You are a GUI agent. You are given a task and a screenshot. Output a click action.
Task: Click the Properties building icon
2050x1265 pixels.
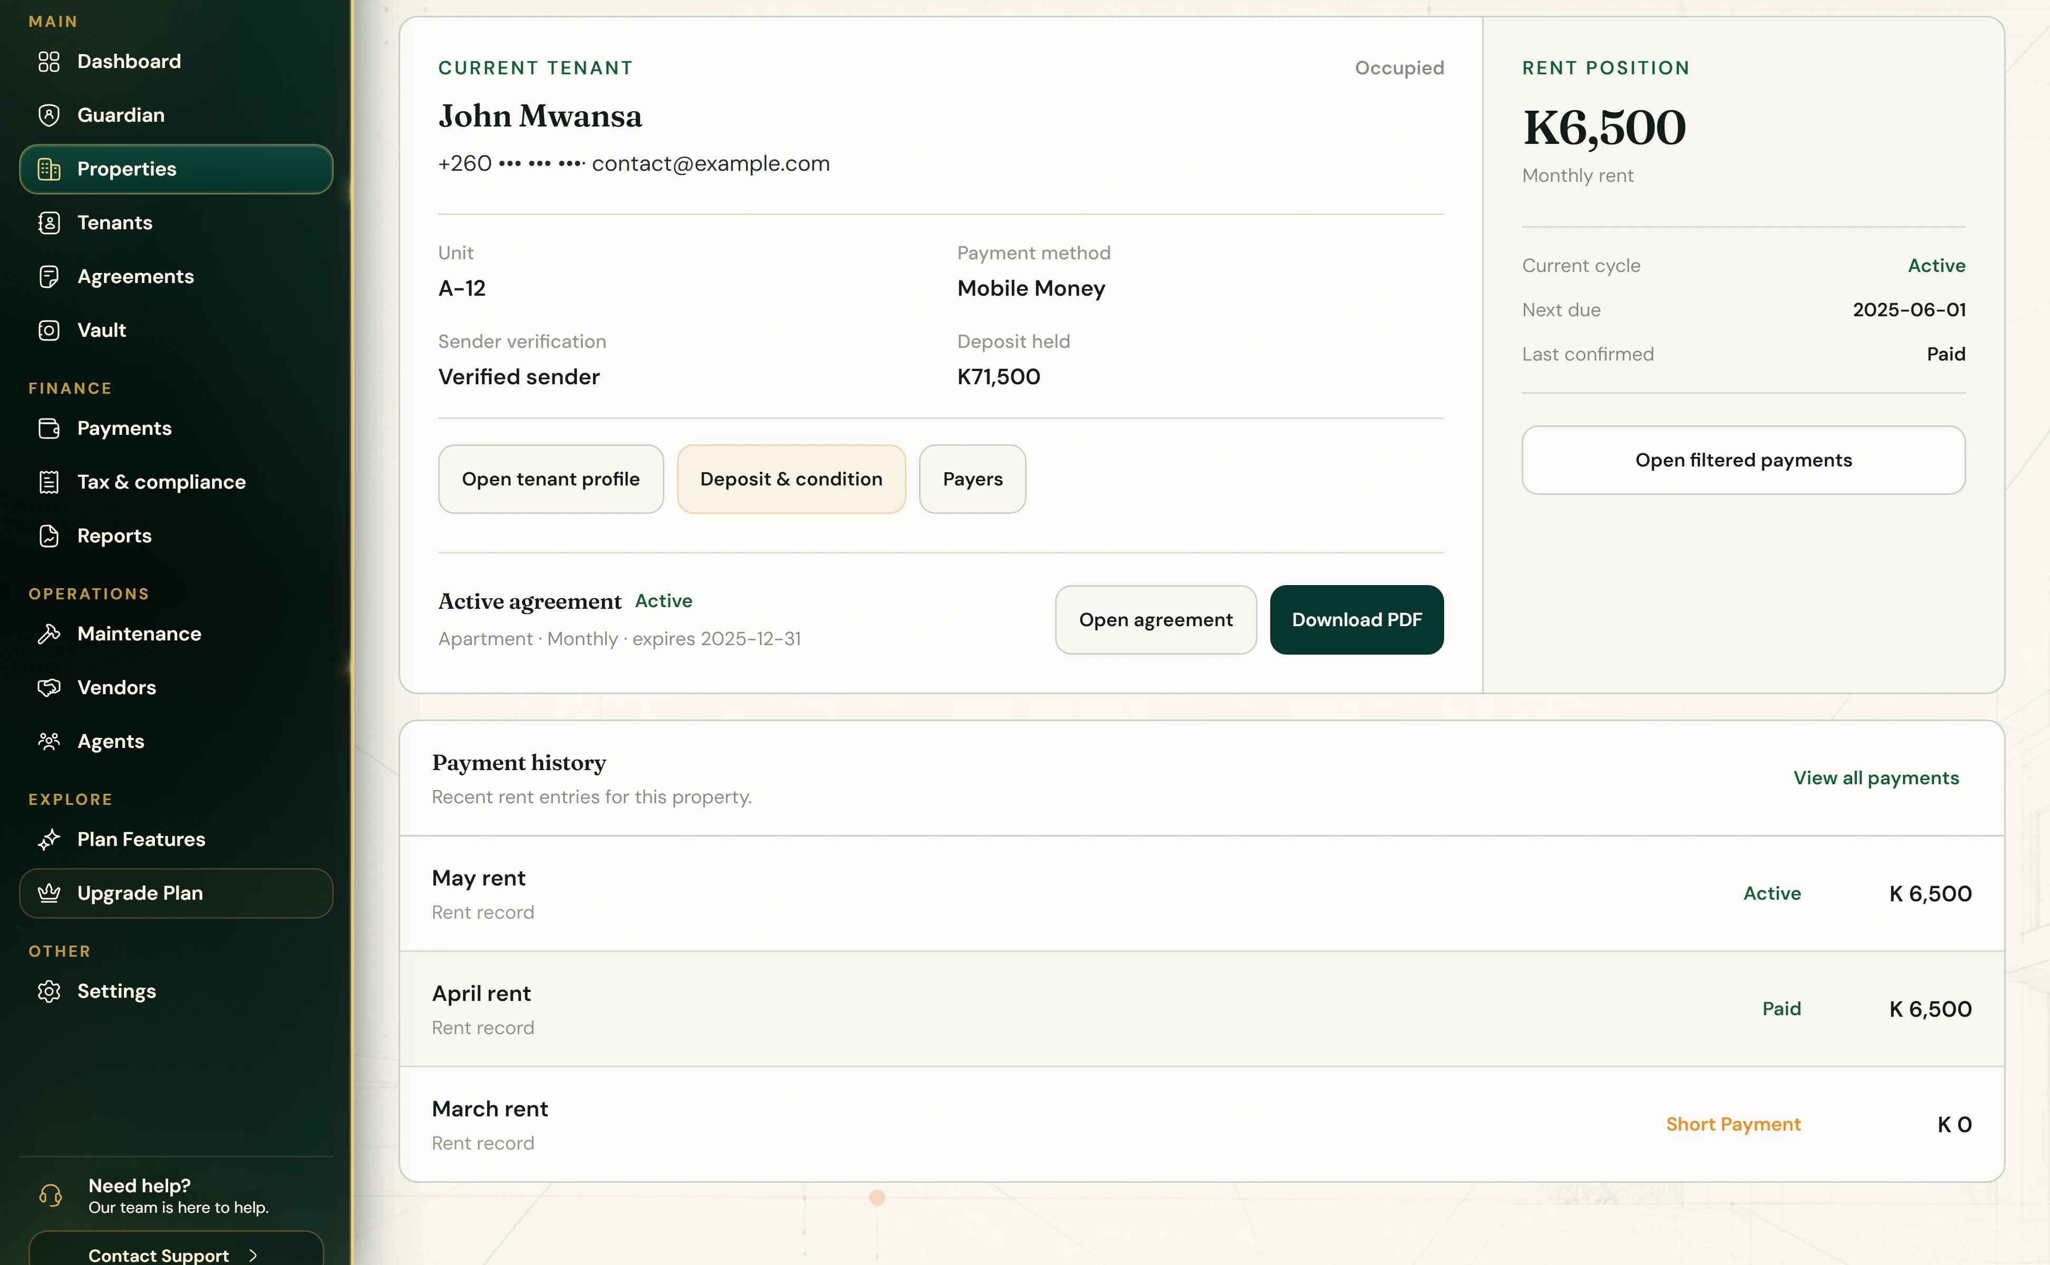(x=50, y=169)
